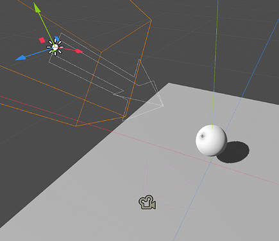The image size is (279, 241).
Task: Click the red gizmo arrow head
Action: point(79,51)
